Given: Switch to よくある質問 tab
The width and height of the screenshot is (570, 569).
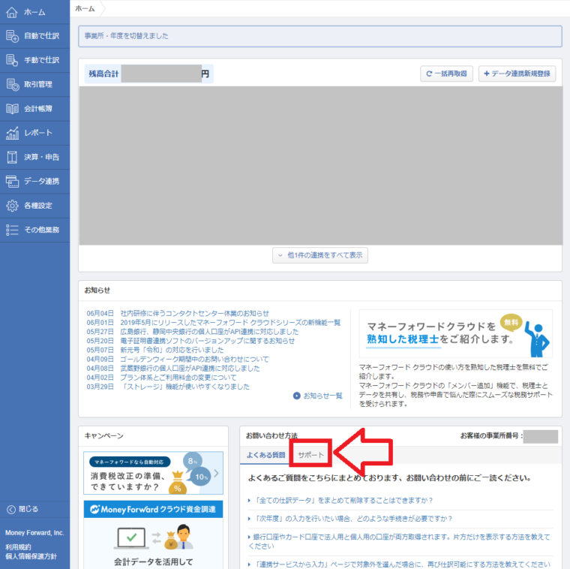Looking at the screenshot, I should pyautogui.click(x=265, y=455).
